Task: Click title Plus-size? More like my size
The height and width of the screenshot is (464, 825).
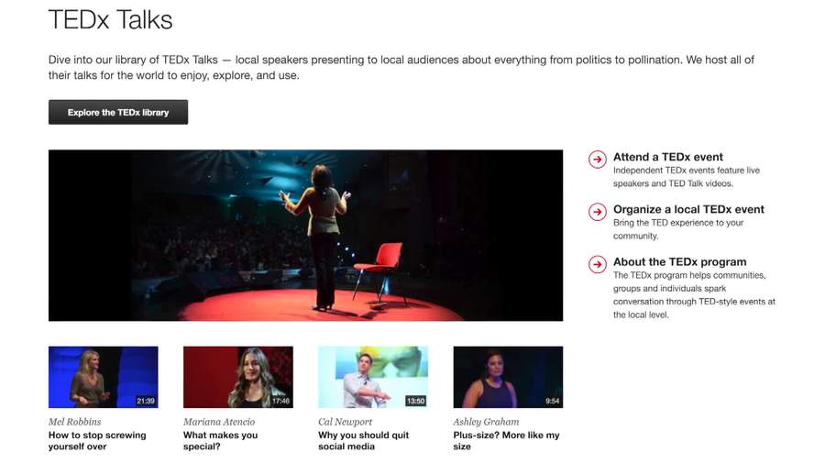Action: tap(506, 441)
